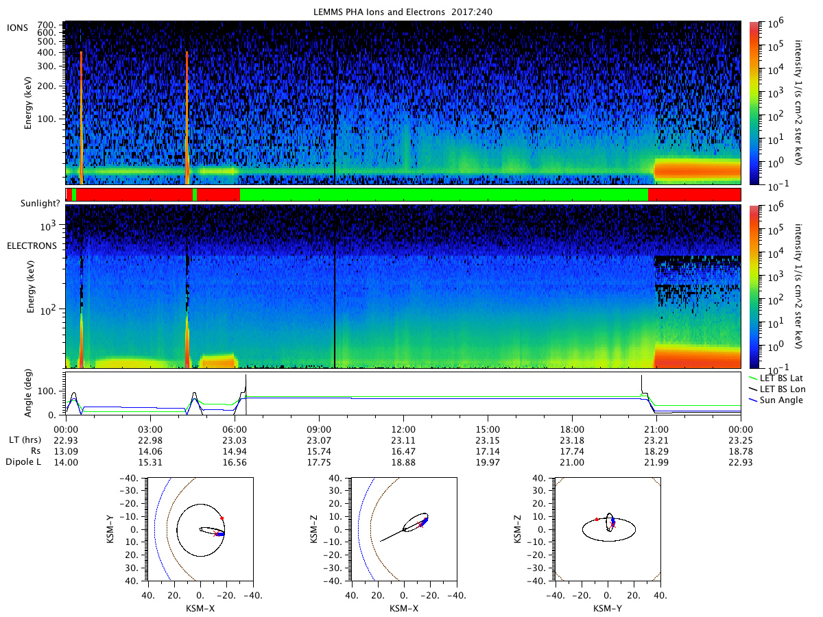Click the second orange spike in the ions panel
Image resolution: width=823 pixels, height=617 pixels.
(187, 117)
